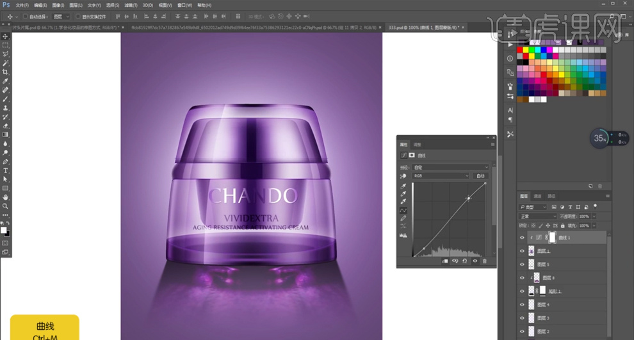Activate draw-curve pencil icon in Curves
The height and width of the screenshot is (340, 634).
(x=403, y=218)
